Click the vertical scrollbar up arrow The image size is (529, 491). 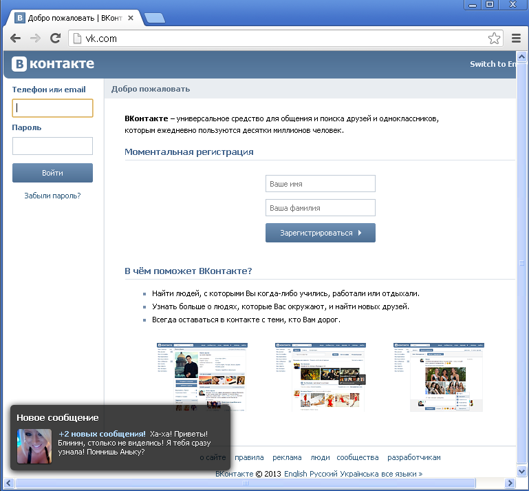pos(521,56)
